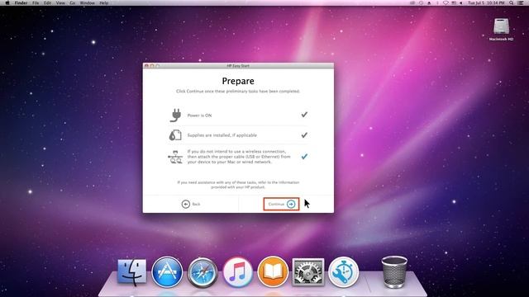Open the Help menu

point(104,2)
